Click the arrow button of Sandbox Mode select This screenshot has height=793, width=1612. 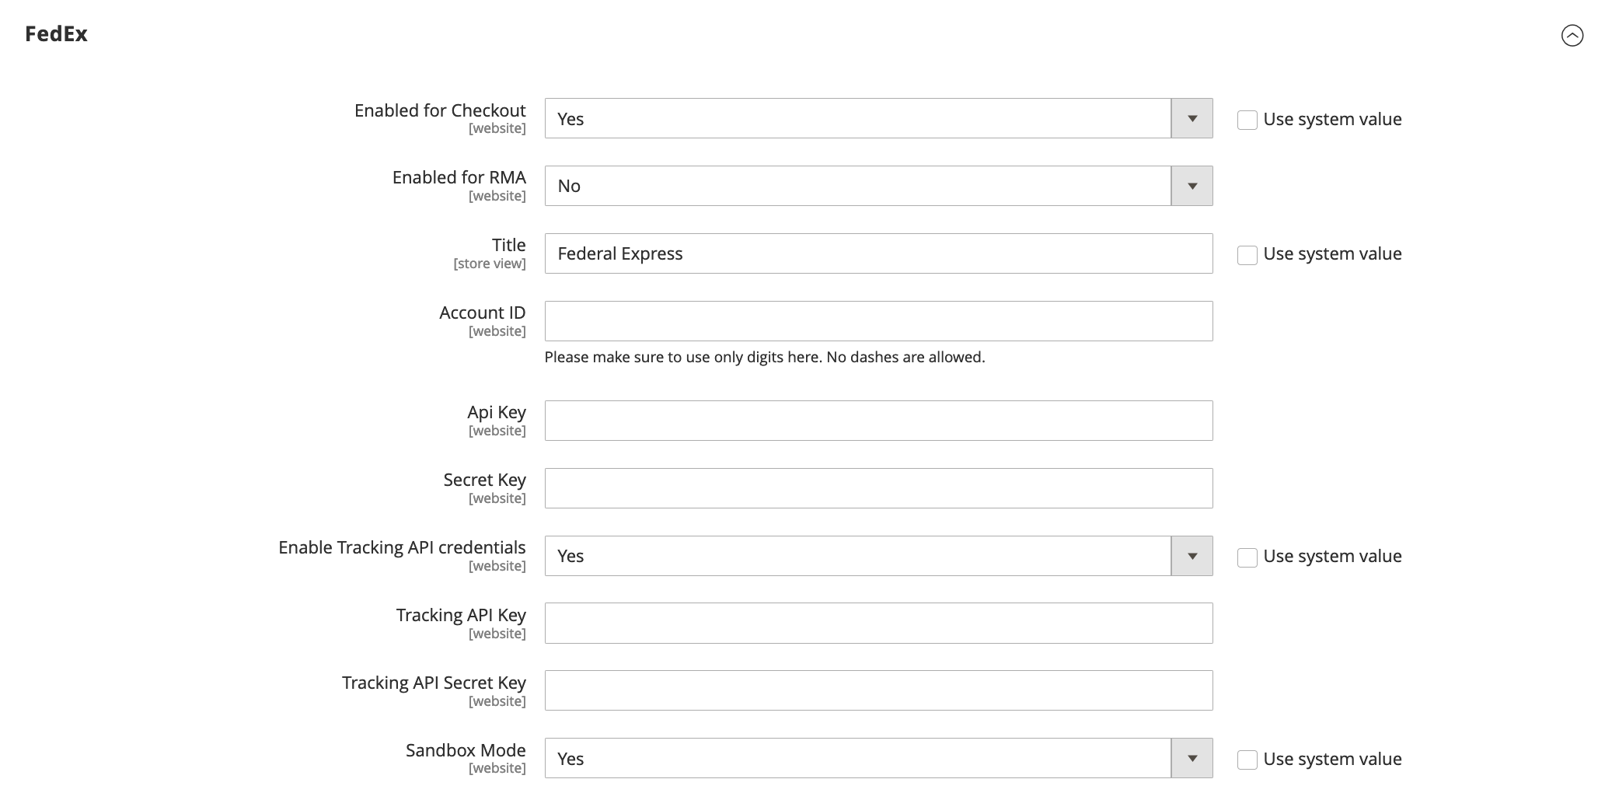tap(1192, 759)
